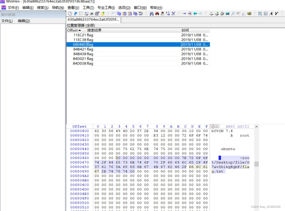Click the Replace Hex Values icon

(x=173, y=13)
